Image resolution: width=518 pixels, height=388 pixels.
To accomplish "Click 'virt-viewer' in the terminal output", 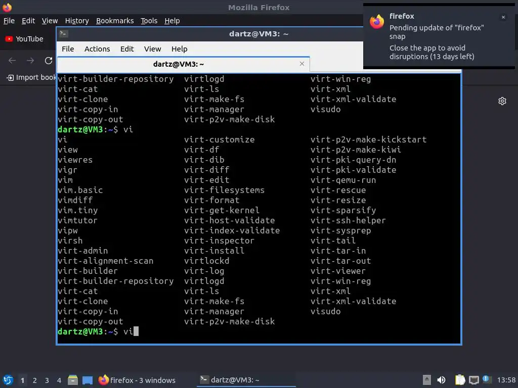I will tap(338, 271).
